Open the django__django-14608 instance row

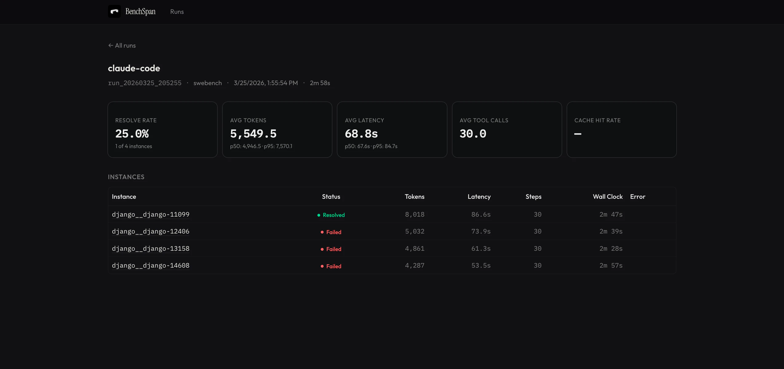[151, 265]
